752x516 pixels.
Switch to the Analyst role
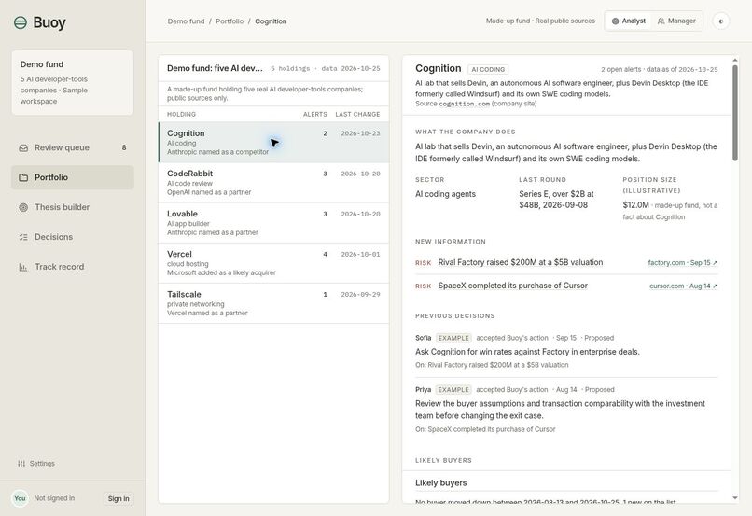click(x=628, y=21)
